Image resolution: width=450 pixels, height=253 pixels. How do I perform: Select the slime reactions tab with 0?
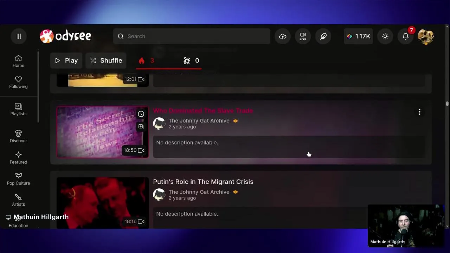[x=192, y=61]
